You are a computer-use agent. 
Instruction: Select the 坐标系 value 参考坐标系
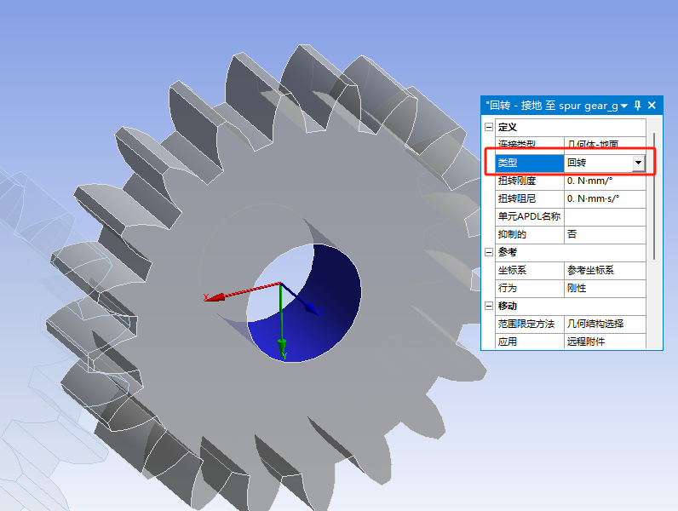(605, 270)
